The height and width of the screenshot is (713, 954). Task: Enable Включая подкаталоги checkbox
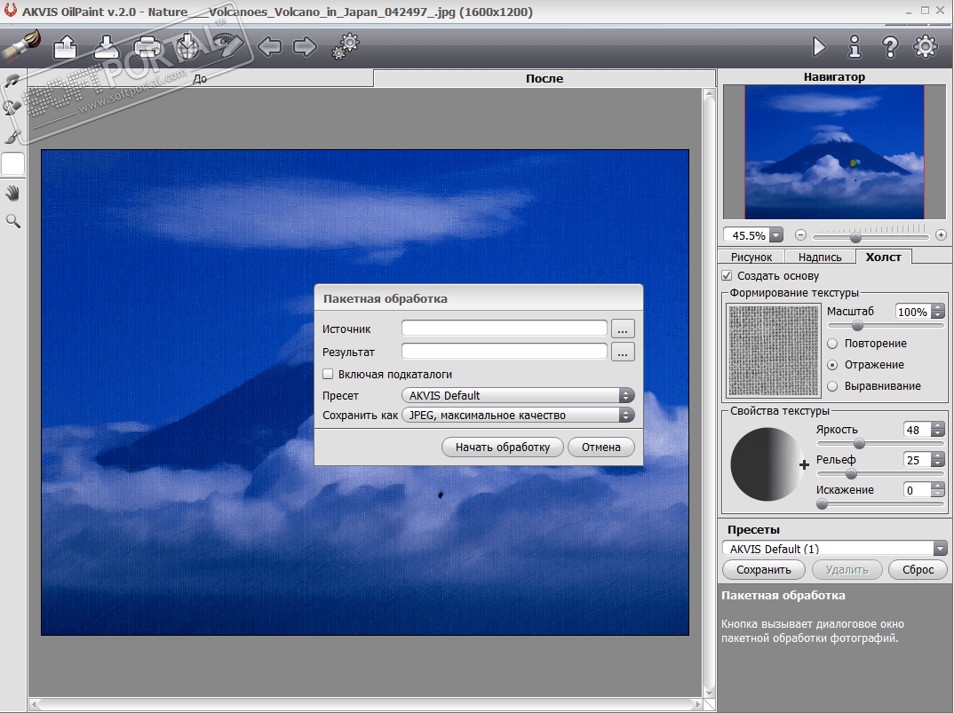click(x=328, y=374)
